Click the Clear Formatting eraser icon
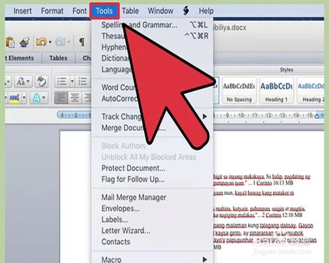Image resolution: width=329 pixels, height=263 pixels. (x=41, y=82)
